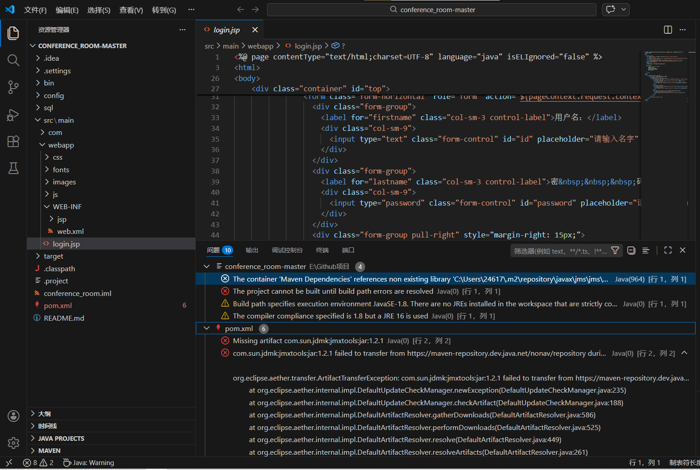
Task: Open the 文件(F) menu
Action: [x=35, y=10]
